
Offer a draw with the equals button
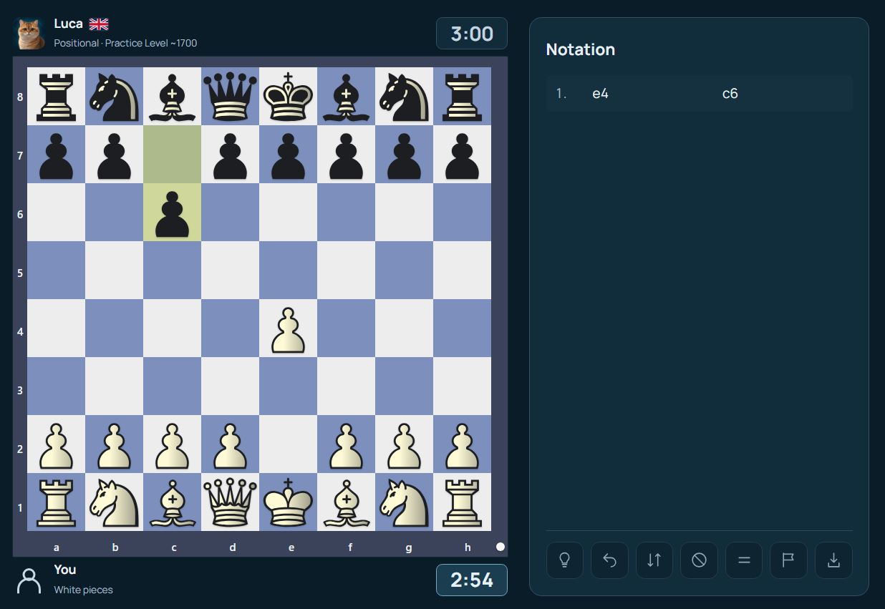click(744, 560)
